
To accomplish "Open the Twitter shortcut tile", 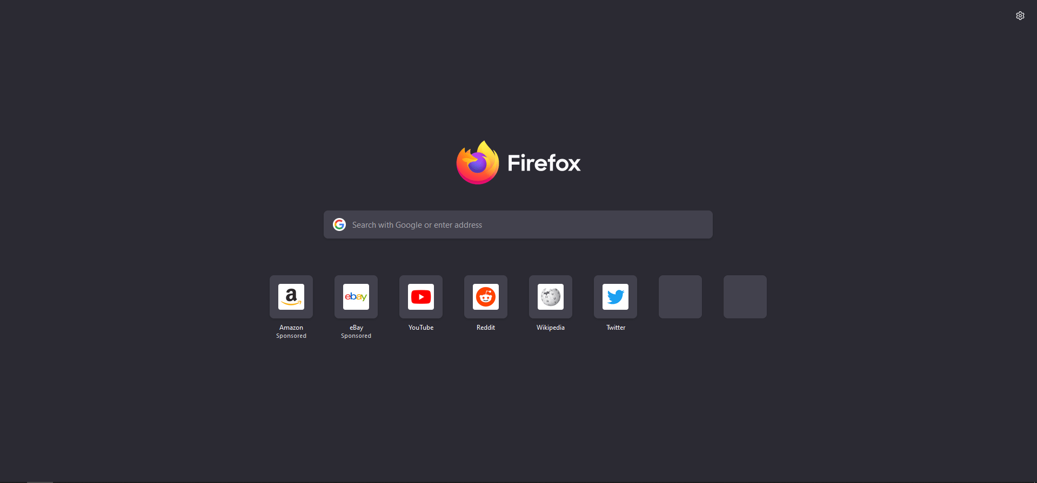I will [615, 297].
